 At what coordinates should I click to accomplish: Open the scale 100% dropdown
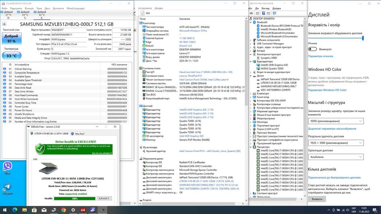click(x=336, y=121)
